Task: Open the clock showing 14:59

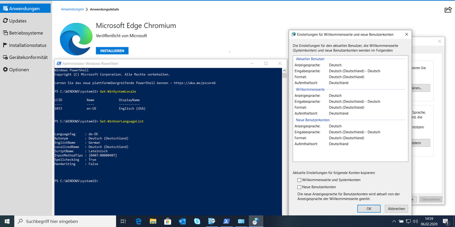Action: (428, 221)
